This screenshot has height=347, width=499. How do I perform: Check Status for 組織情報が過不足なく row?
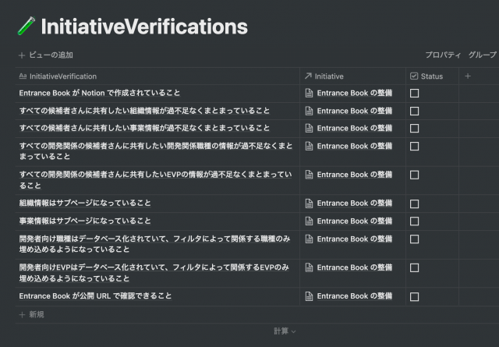click(x=414, y=111)
